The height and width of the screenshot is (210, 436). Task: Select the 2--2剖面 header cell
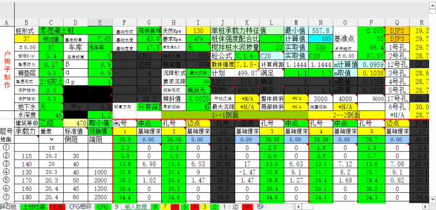[x=347, y=115]
